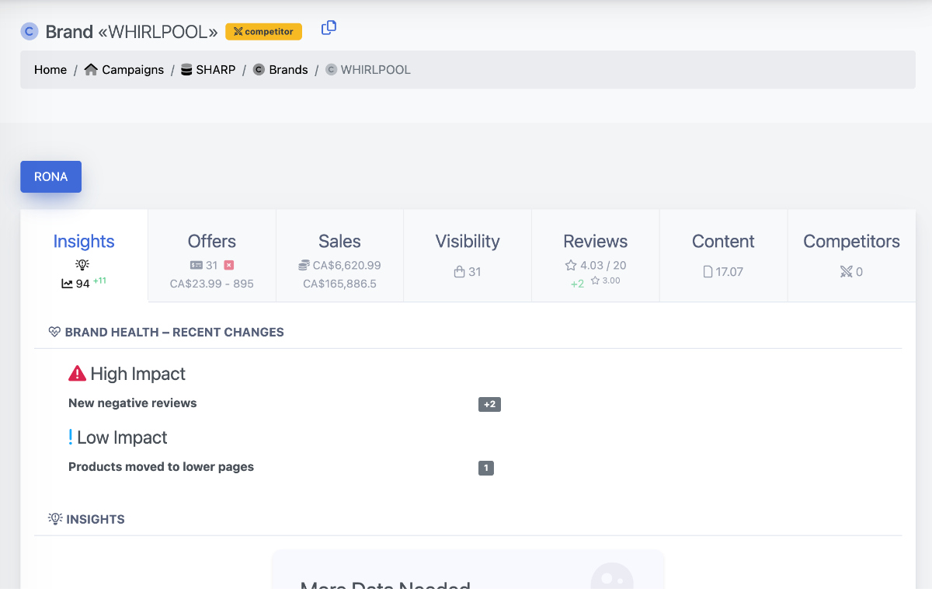
Task: Click the +11 change value under Insights
Action: coord(99,281)
